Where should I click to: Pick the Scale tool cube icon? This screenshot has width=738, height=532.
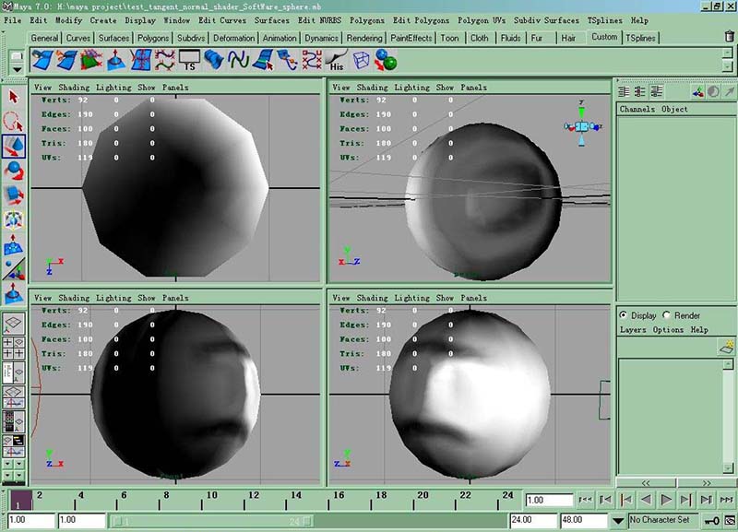(13, 195)
